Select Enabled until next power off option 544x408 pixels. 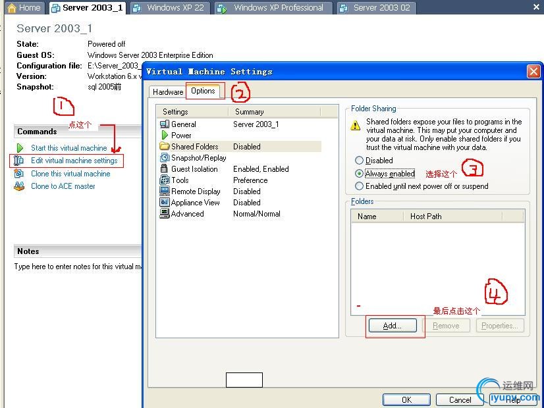point(359,186)
